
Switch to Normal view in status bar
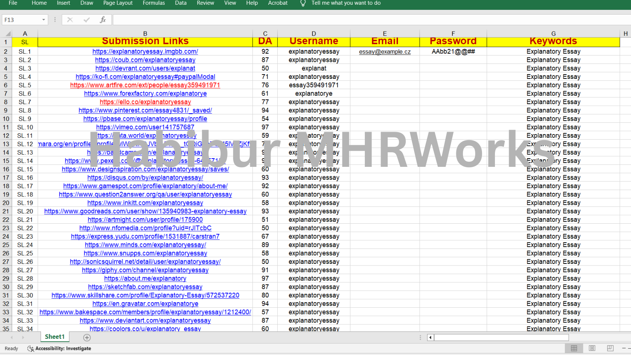pyautogui.click(x=574, y=348)
